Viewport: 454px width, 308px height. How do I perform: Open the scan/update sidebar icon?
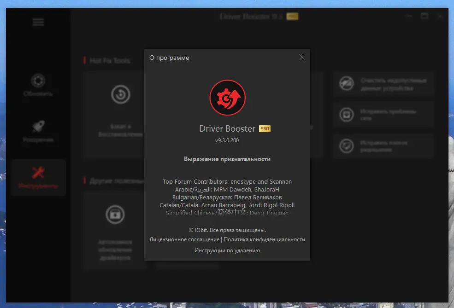coord(38,81)
